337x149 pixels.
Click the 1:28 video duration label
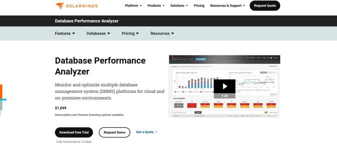click(224, 96)
